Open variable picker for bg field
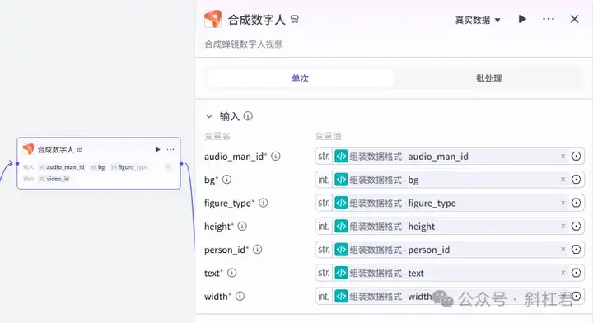The image size is (593, 323). (x=576, y=180)
